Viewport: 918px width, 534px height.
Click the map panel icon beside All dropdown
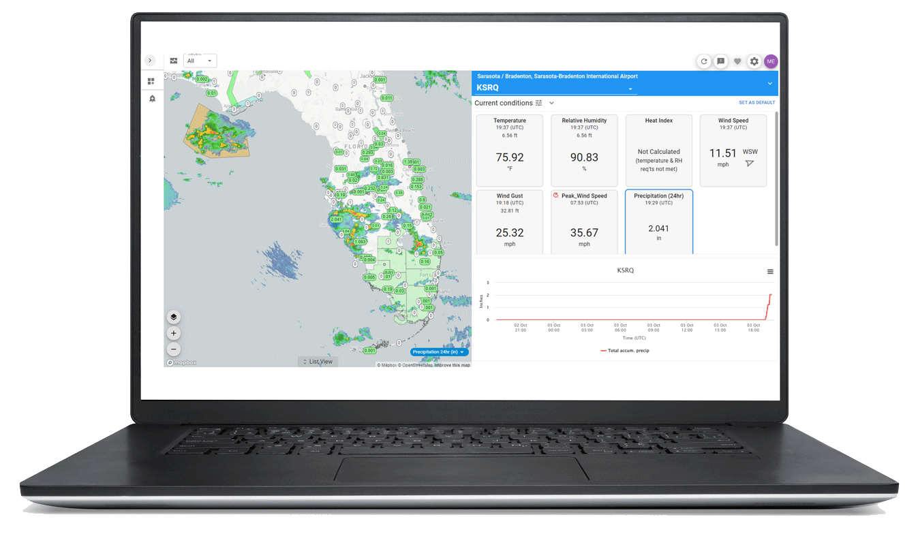(174, 61)
